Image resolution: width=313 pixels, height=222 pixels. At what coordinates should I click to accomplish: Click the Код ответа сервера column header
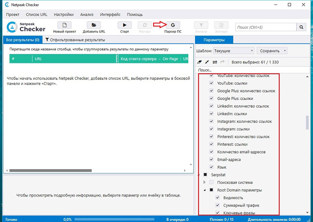pos(153,59)
